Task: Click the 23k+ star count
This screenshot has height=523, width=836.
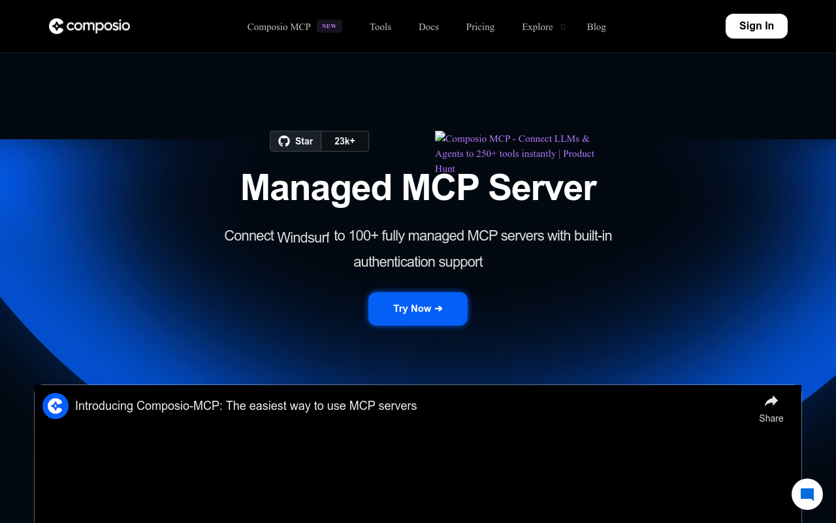Action: 345,141
